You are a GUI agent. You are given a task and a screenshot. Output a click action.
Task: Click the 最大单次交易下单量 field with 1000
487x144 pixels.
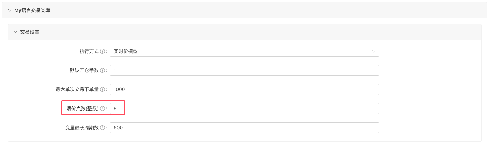[x=244, y=89]
